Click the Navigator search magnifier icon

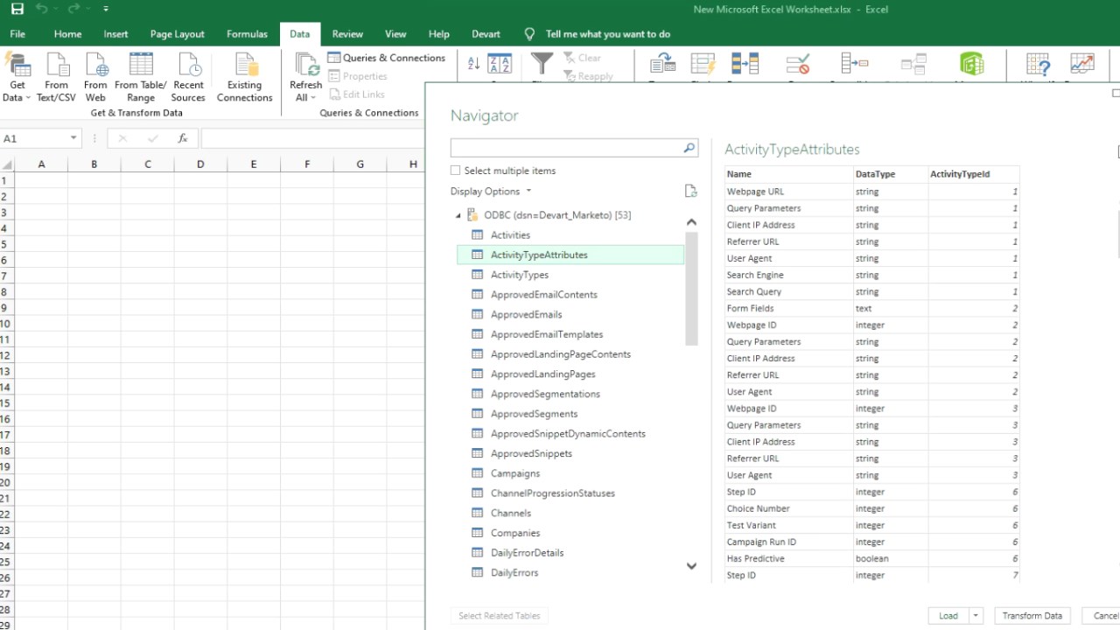tap(689, 148)
